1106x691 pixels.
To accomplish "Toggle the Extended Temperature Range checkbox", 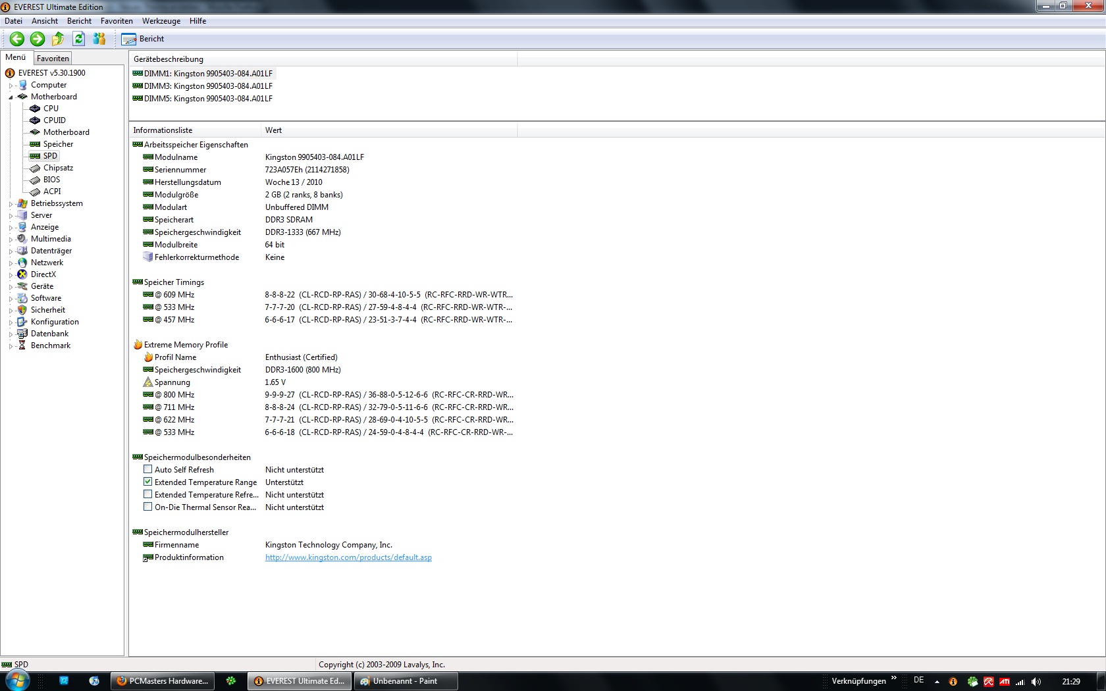I will click(148, 482).
